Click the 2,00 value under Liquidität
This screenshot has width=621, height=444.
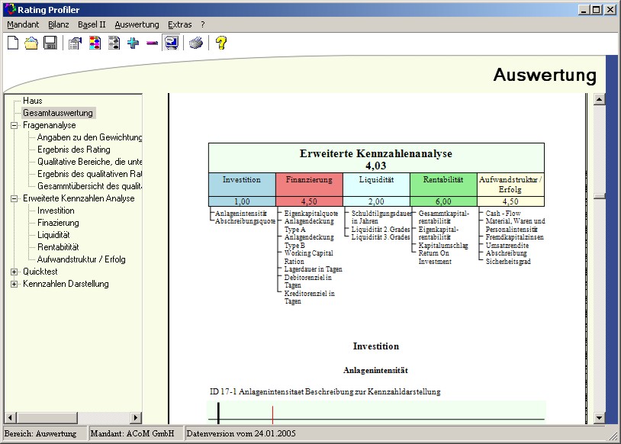pos(376,201)
